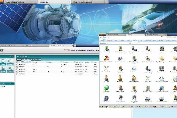
Task: Select the middle tab in right window's tab strip
Action: click(x=136, y=34)
